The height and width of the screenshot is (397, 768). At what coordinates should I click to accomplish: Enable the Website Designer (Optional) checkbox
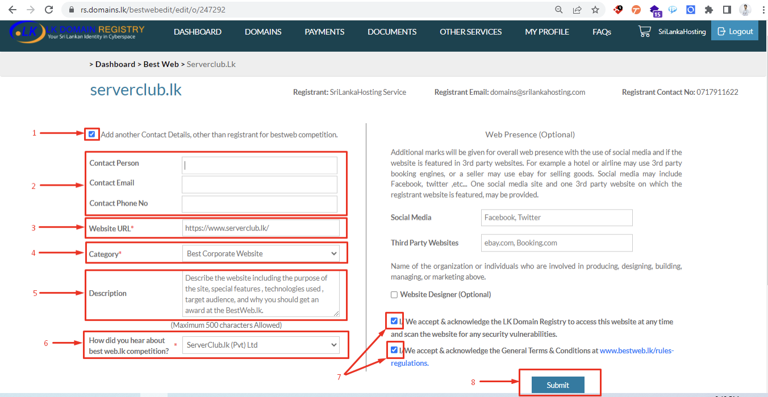[x=394, y=295]
